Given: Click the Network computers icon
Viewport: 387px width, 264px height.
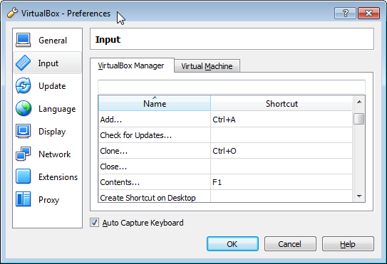Looking at the screenshot, I should click(24, 154).
